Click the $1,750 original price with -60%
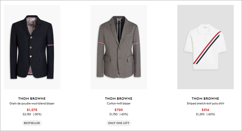Screen dimensions: 242x131 119,114
